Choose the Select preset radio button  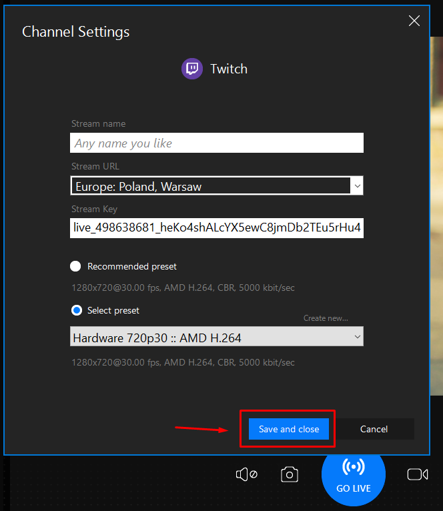77,310
